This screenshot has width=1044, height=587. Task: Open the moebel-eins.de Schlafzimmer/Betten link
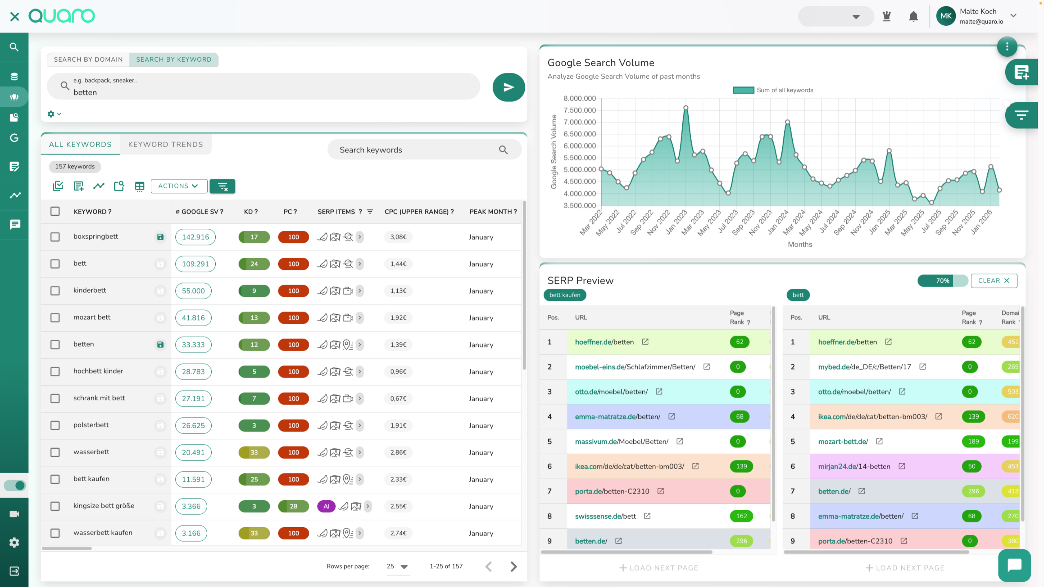[x=635, y=367]
